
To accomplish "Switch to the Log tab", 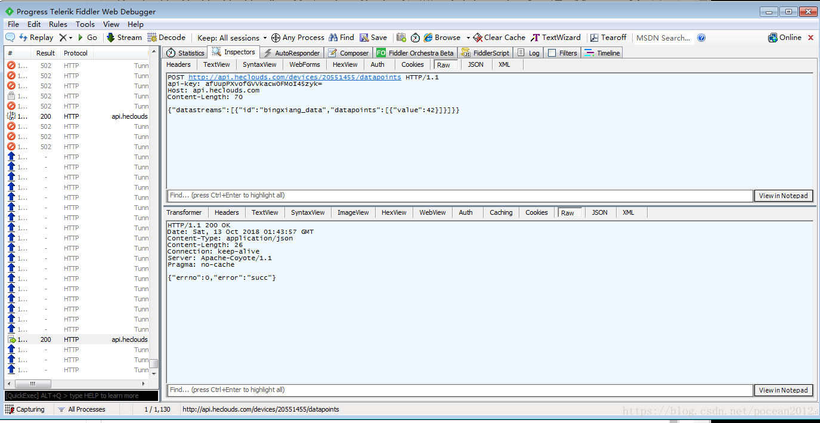I will click(x=528, y=53).
